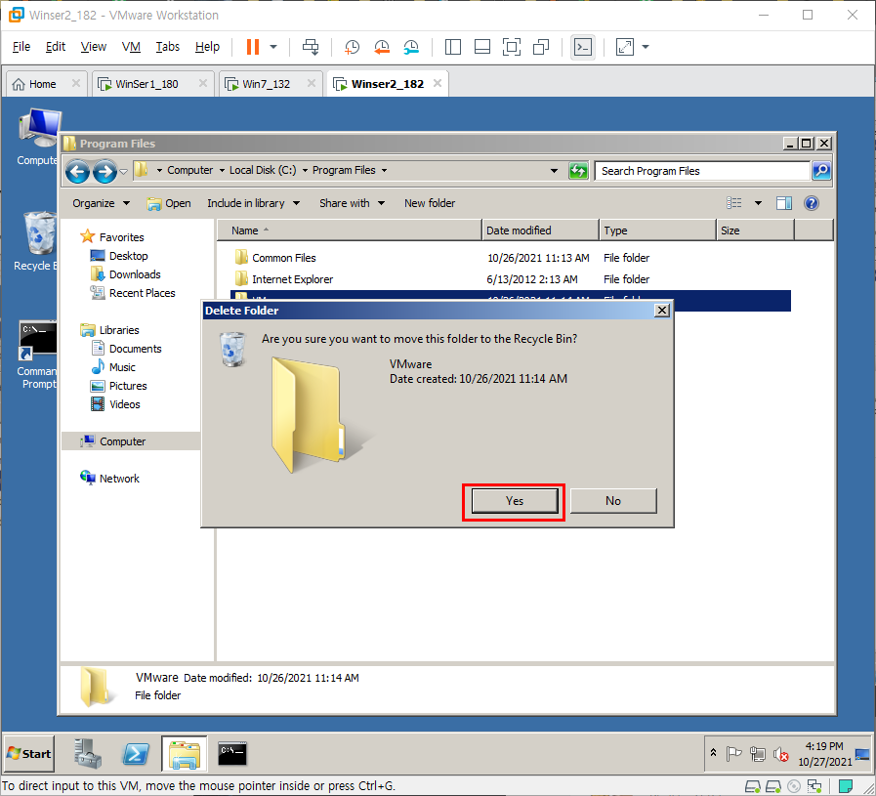
Task: Click Computer in the address breadcrumb
Action: pos(190,170)
